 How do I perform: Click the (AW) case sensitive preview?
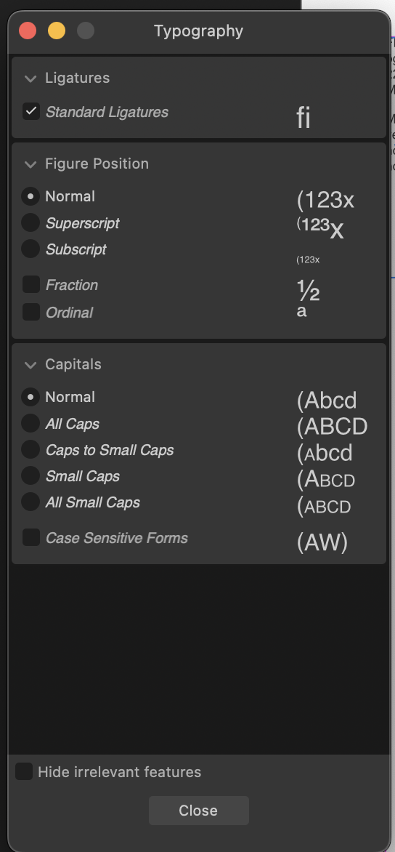point(322,542)
